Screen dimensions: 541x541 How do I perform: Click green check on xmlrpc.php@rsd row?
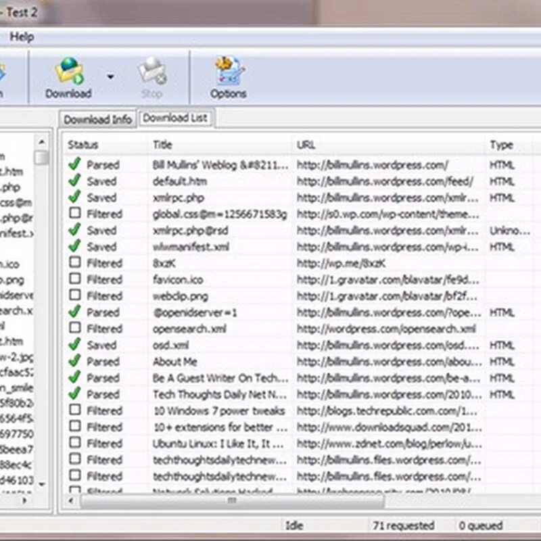point(74,229)
